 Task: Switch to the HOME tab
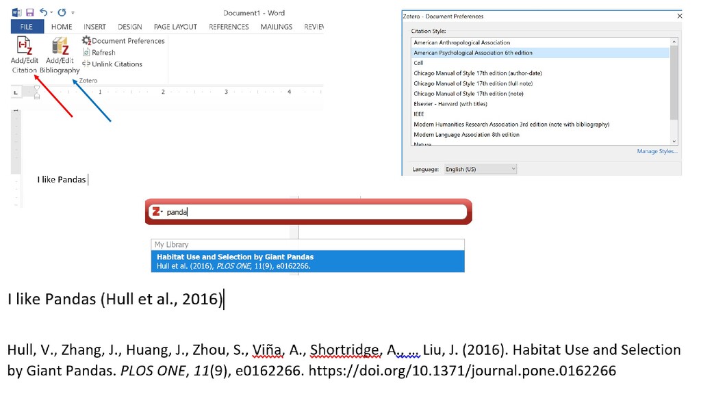click(x=62, y=27)
